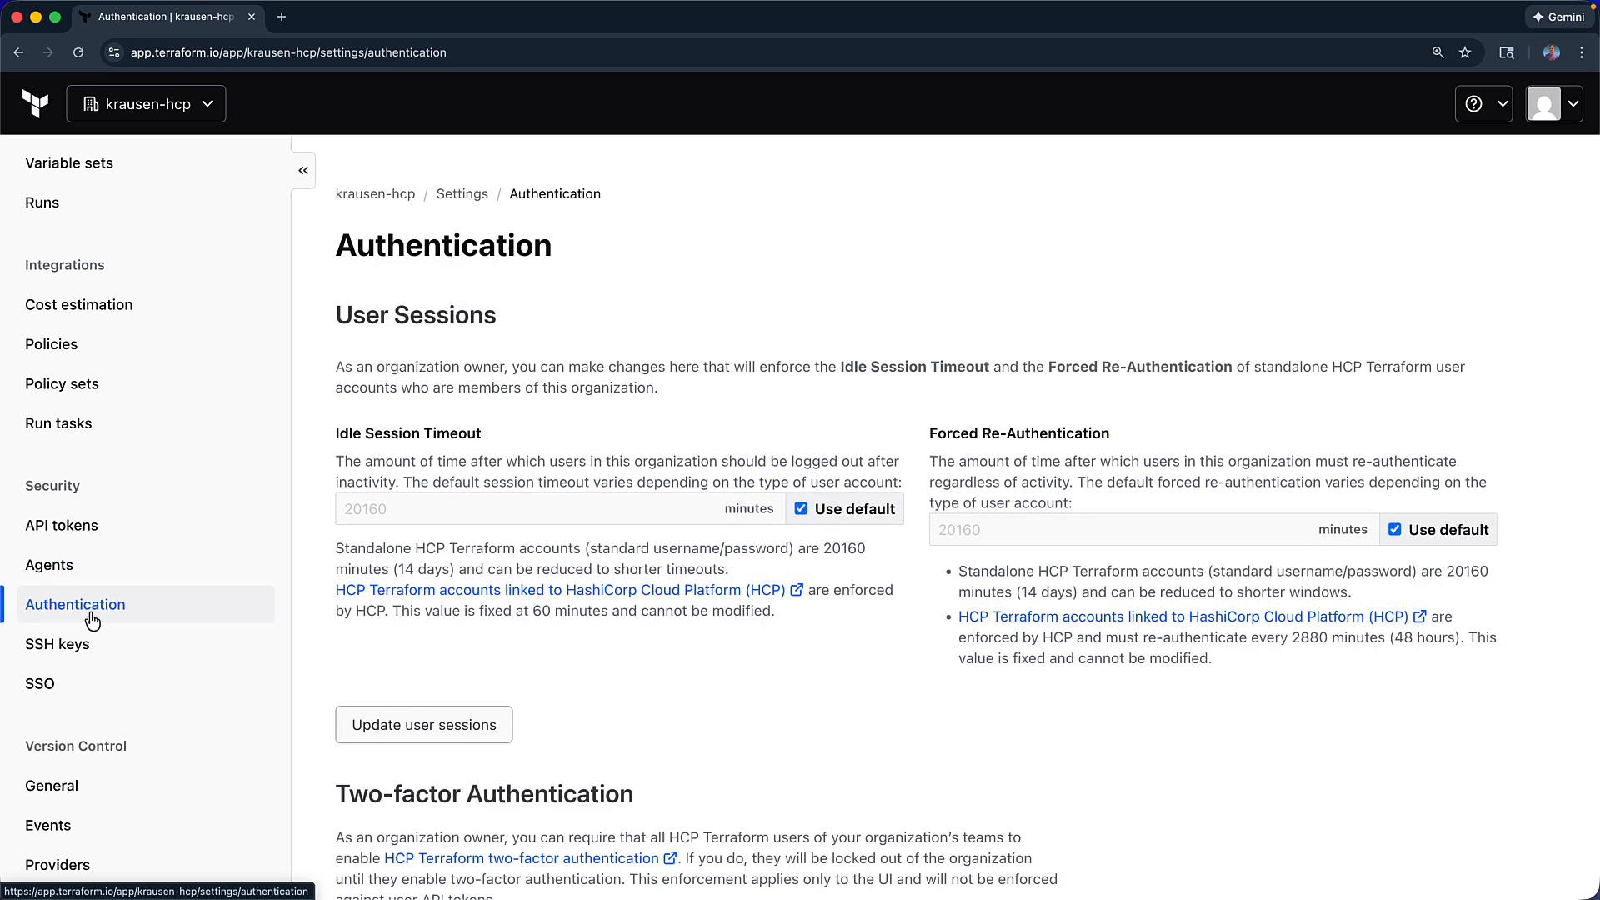The width and height of the screenshot is (1600, 900).
Task: Click Update user sessions button
Action: tap(423, 725)
